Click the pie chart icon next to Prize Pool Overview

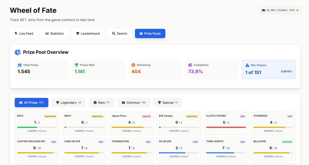(18, 52)
